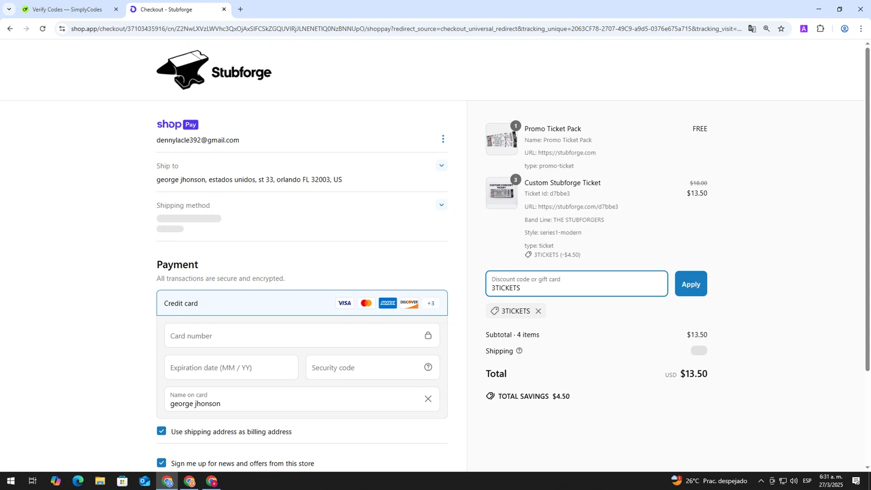Open the Windows Start menu
This screenshot has height=490, width=871.
point(10,481)
